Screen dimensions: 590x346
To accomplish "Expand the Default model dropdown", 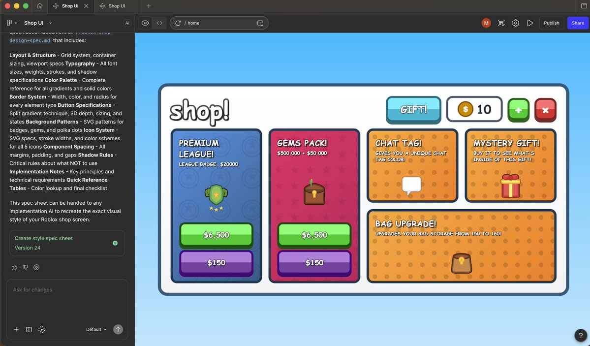I will pos(96,329).
